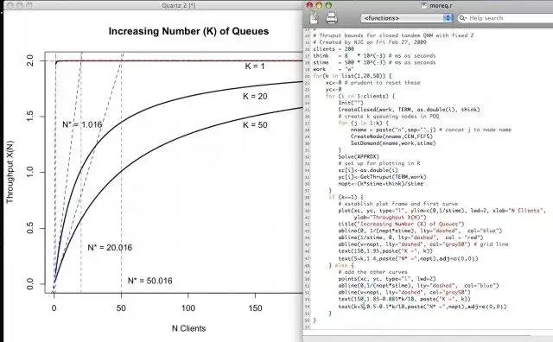Click the 'nopt<-(k*stime+think)/stime' line
Image resolution: width=553 pixels, height=342 pixels.
point(380,184)
